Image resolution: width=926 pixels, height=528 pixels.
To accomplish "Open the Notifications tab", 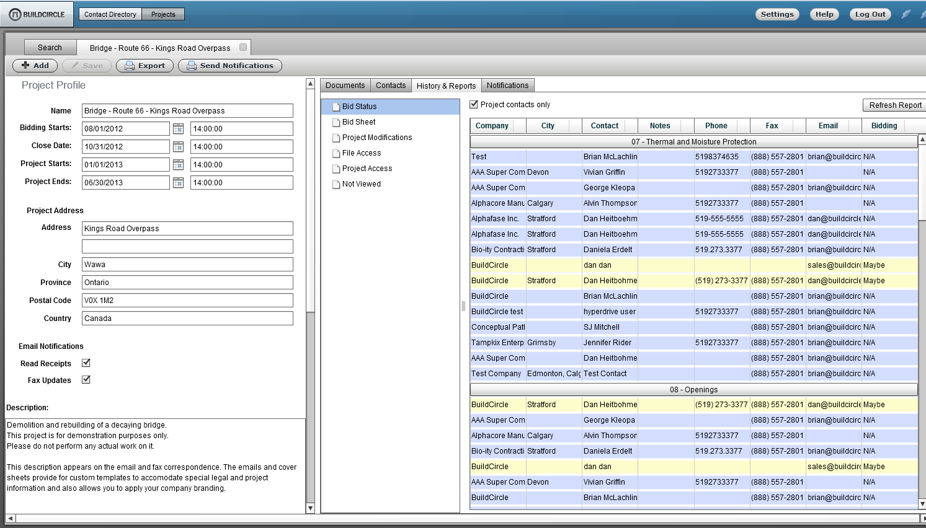I will [508, 86].
